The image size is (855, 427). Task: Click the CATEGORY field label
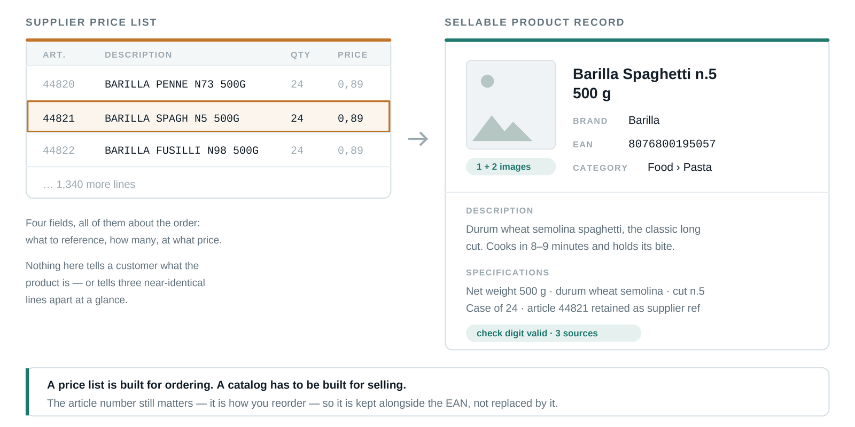coord(600,168)
